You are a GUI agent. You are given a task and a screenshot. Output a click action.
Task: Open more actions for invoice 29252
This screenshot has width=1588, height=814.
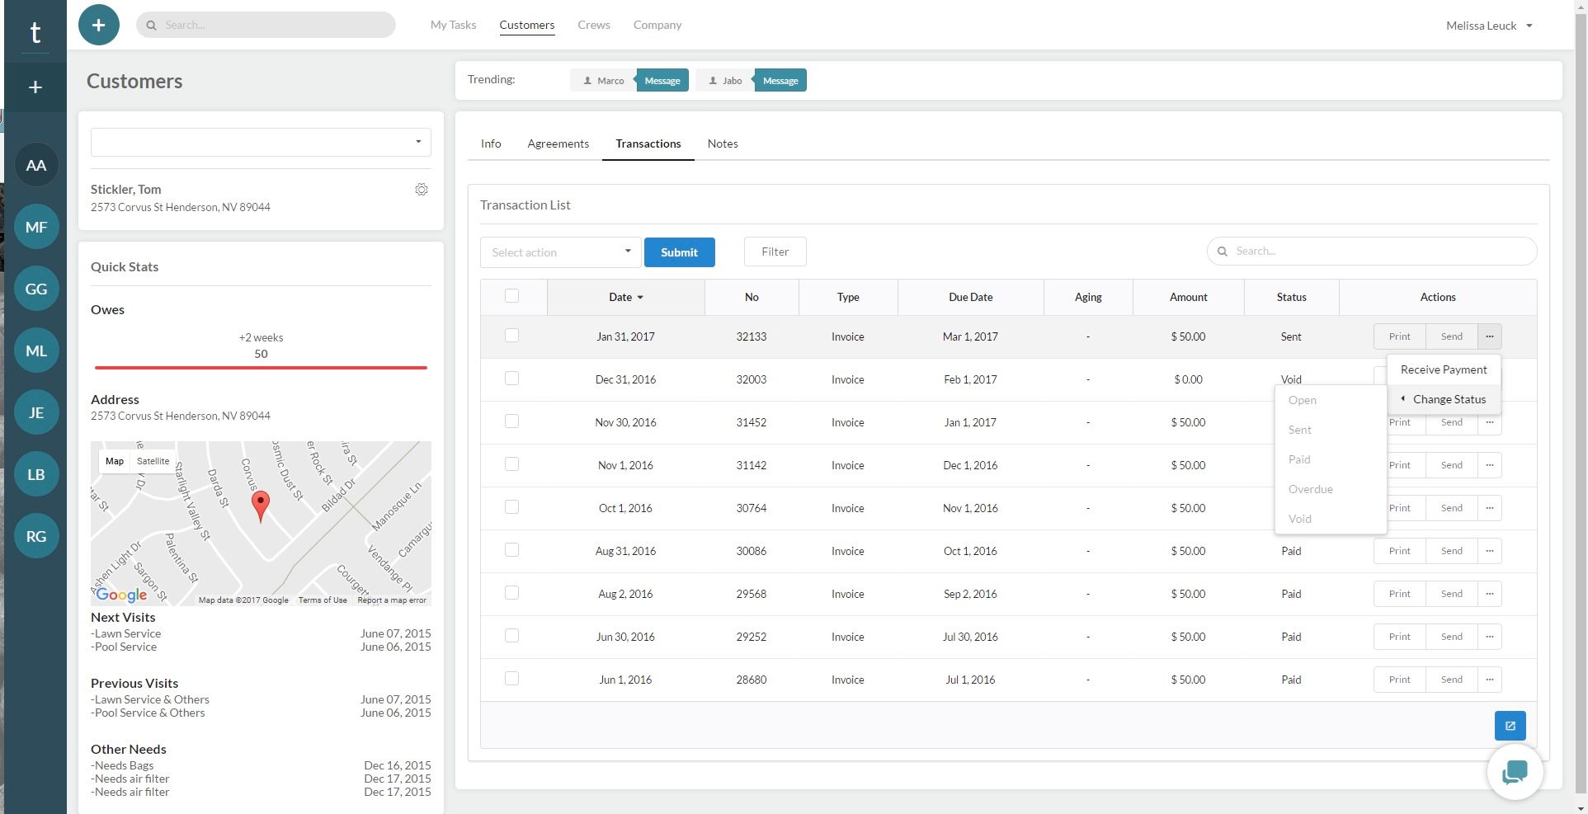coord(1490,637)
